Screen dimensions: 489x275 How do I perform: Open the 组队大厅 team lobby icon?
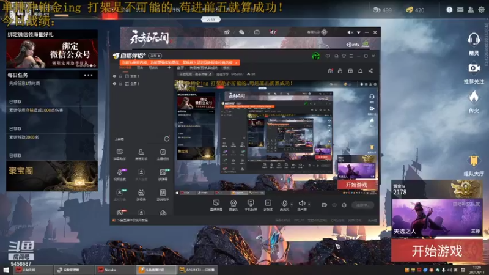point(474,161)
